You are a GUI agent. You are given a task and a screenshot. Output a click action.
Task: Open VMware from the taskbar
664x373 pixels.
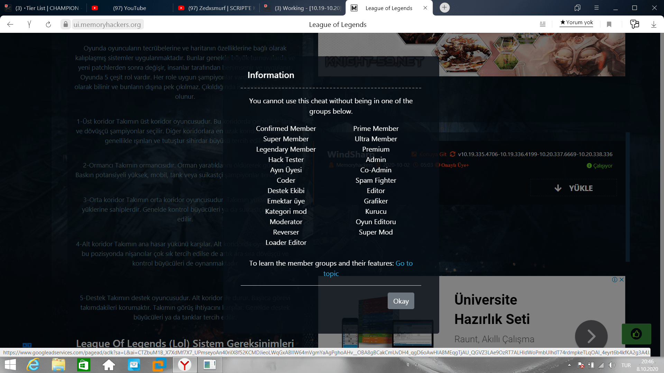coord(159,365)
